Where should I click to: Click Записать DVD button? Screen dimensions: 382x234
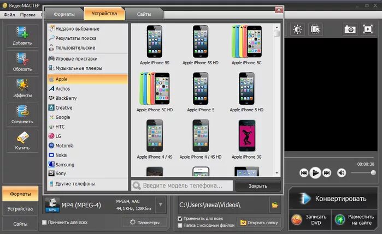point(310,220)
